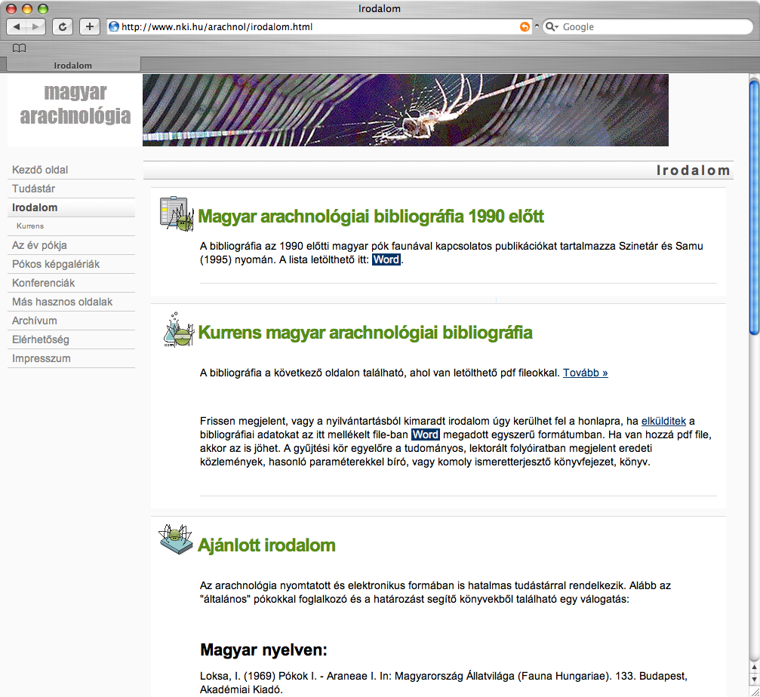Click the globe site icon in address bar

click(x=114, y=26)
